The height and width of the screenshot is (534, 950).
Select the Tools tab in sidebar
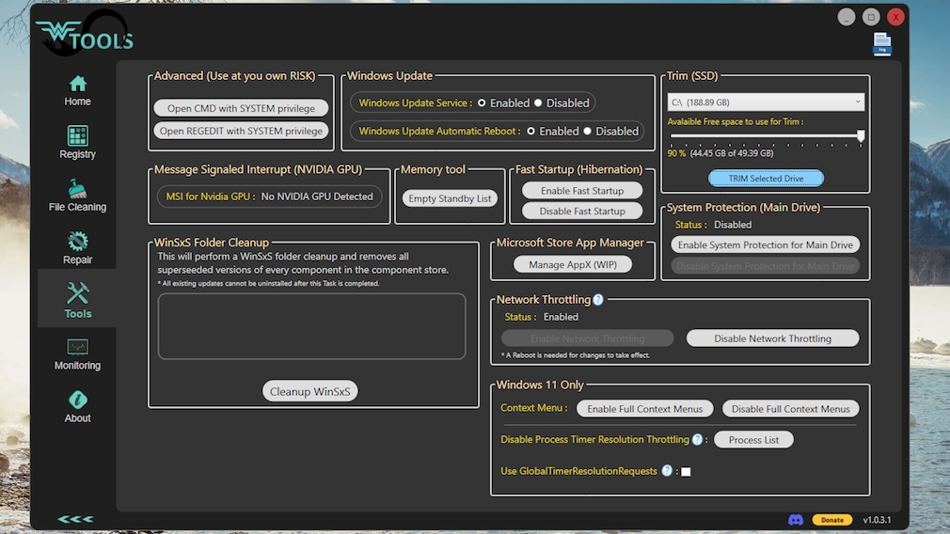(x=77, y=299)
